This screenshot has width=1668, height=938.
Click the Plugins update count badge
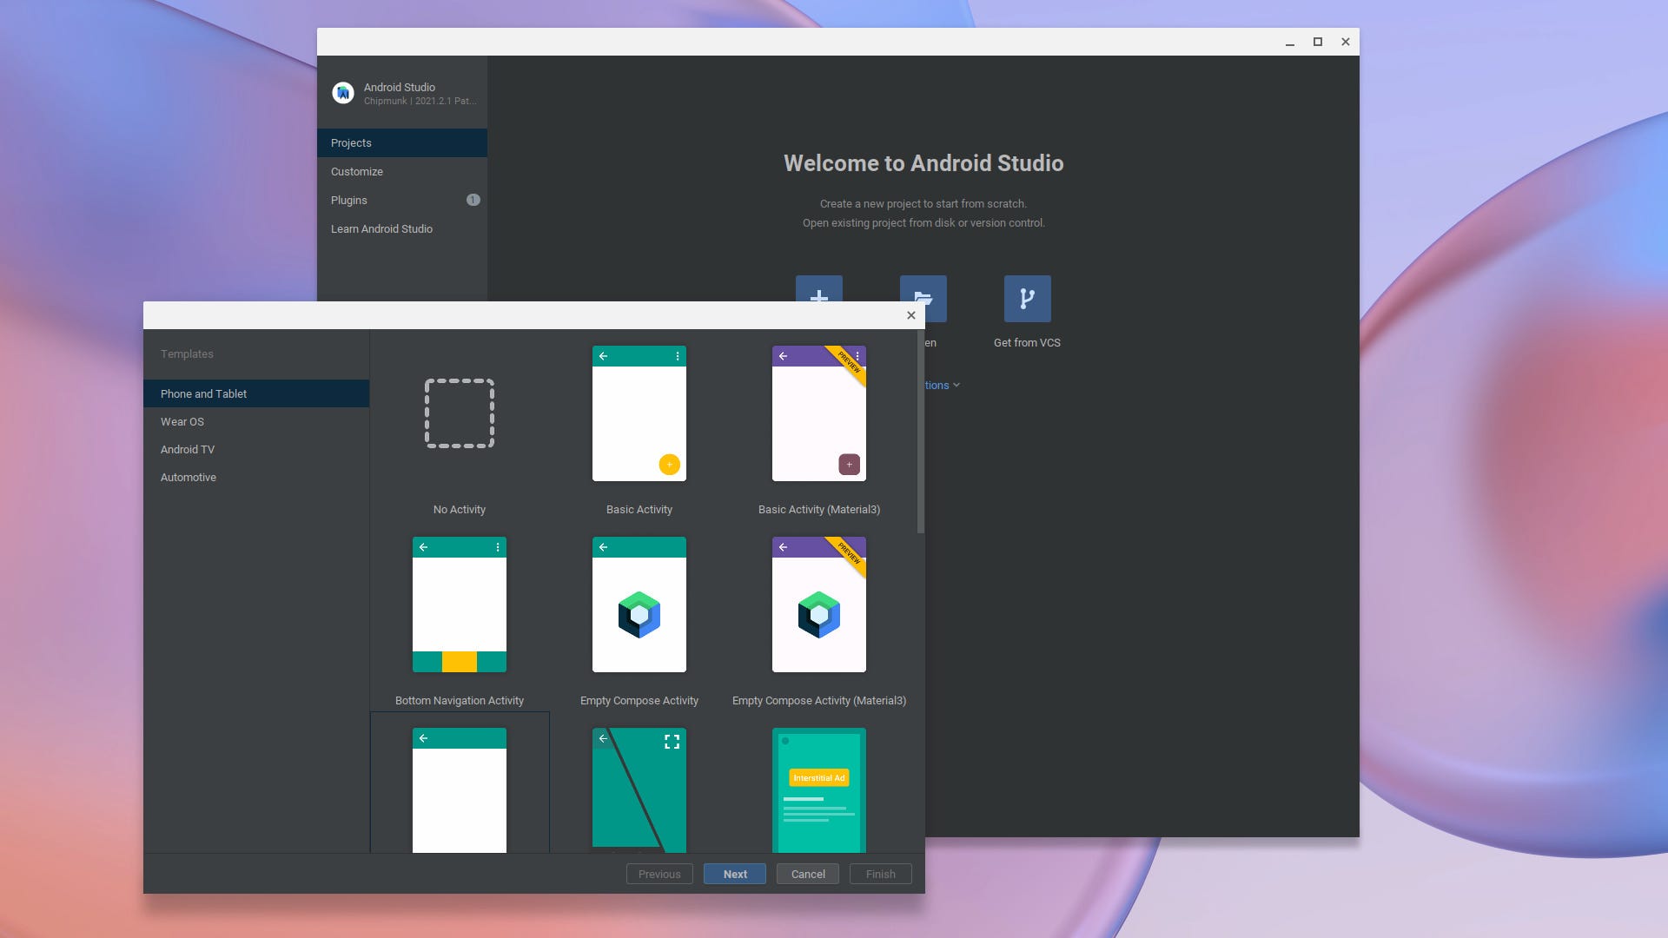(x=473, y=200)
